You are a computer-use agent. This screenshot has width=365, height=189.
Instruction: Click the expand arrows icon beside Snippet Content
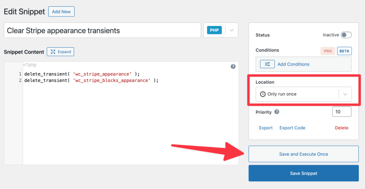(x=53, y=52)
